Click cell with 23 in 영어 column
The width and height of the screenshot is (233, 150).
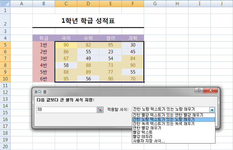[110, 52]
